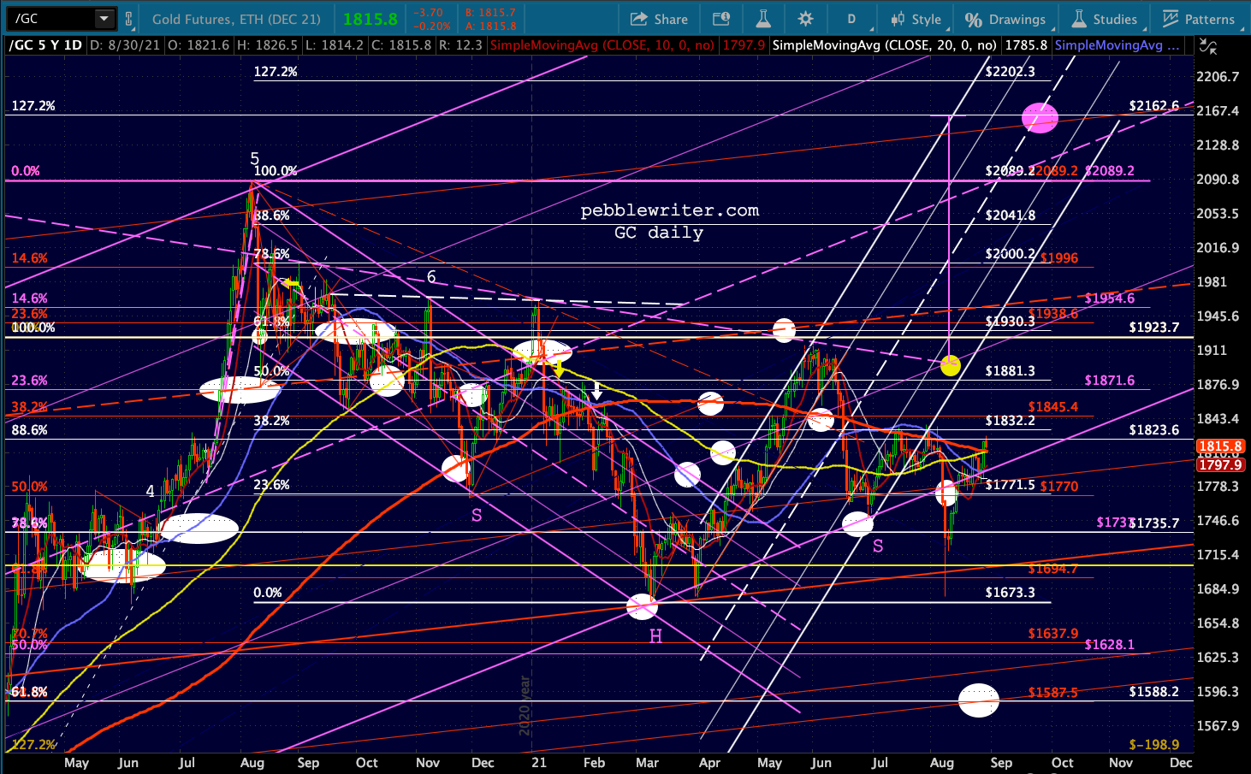Expand the Studies menu

click(1105, 19)
